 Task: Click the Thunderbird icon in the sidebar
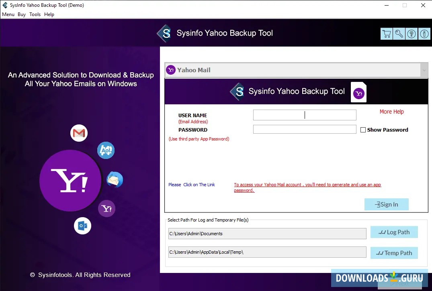pyautogui.click(x=114, y=180)
